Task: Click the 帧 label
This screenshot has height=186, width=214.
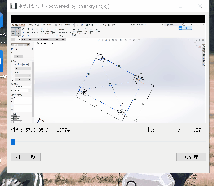Action: [151, 130]
